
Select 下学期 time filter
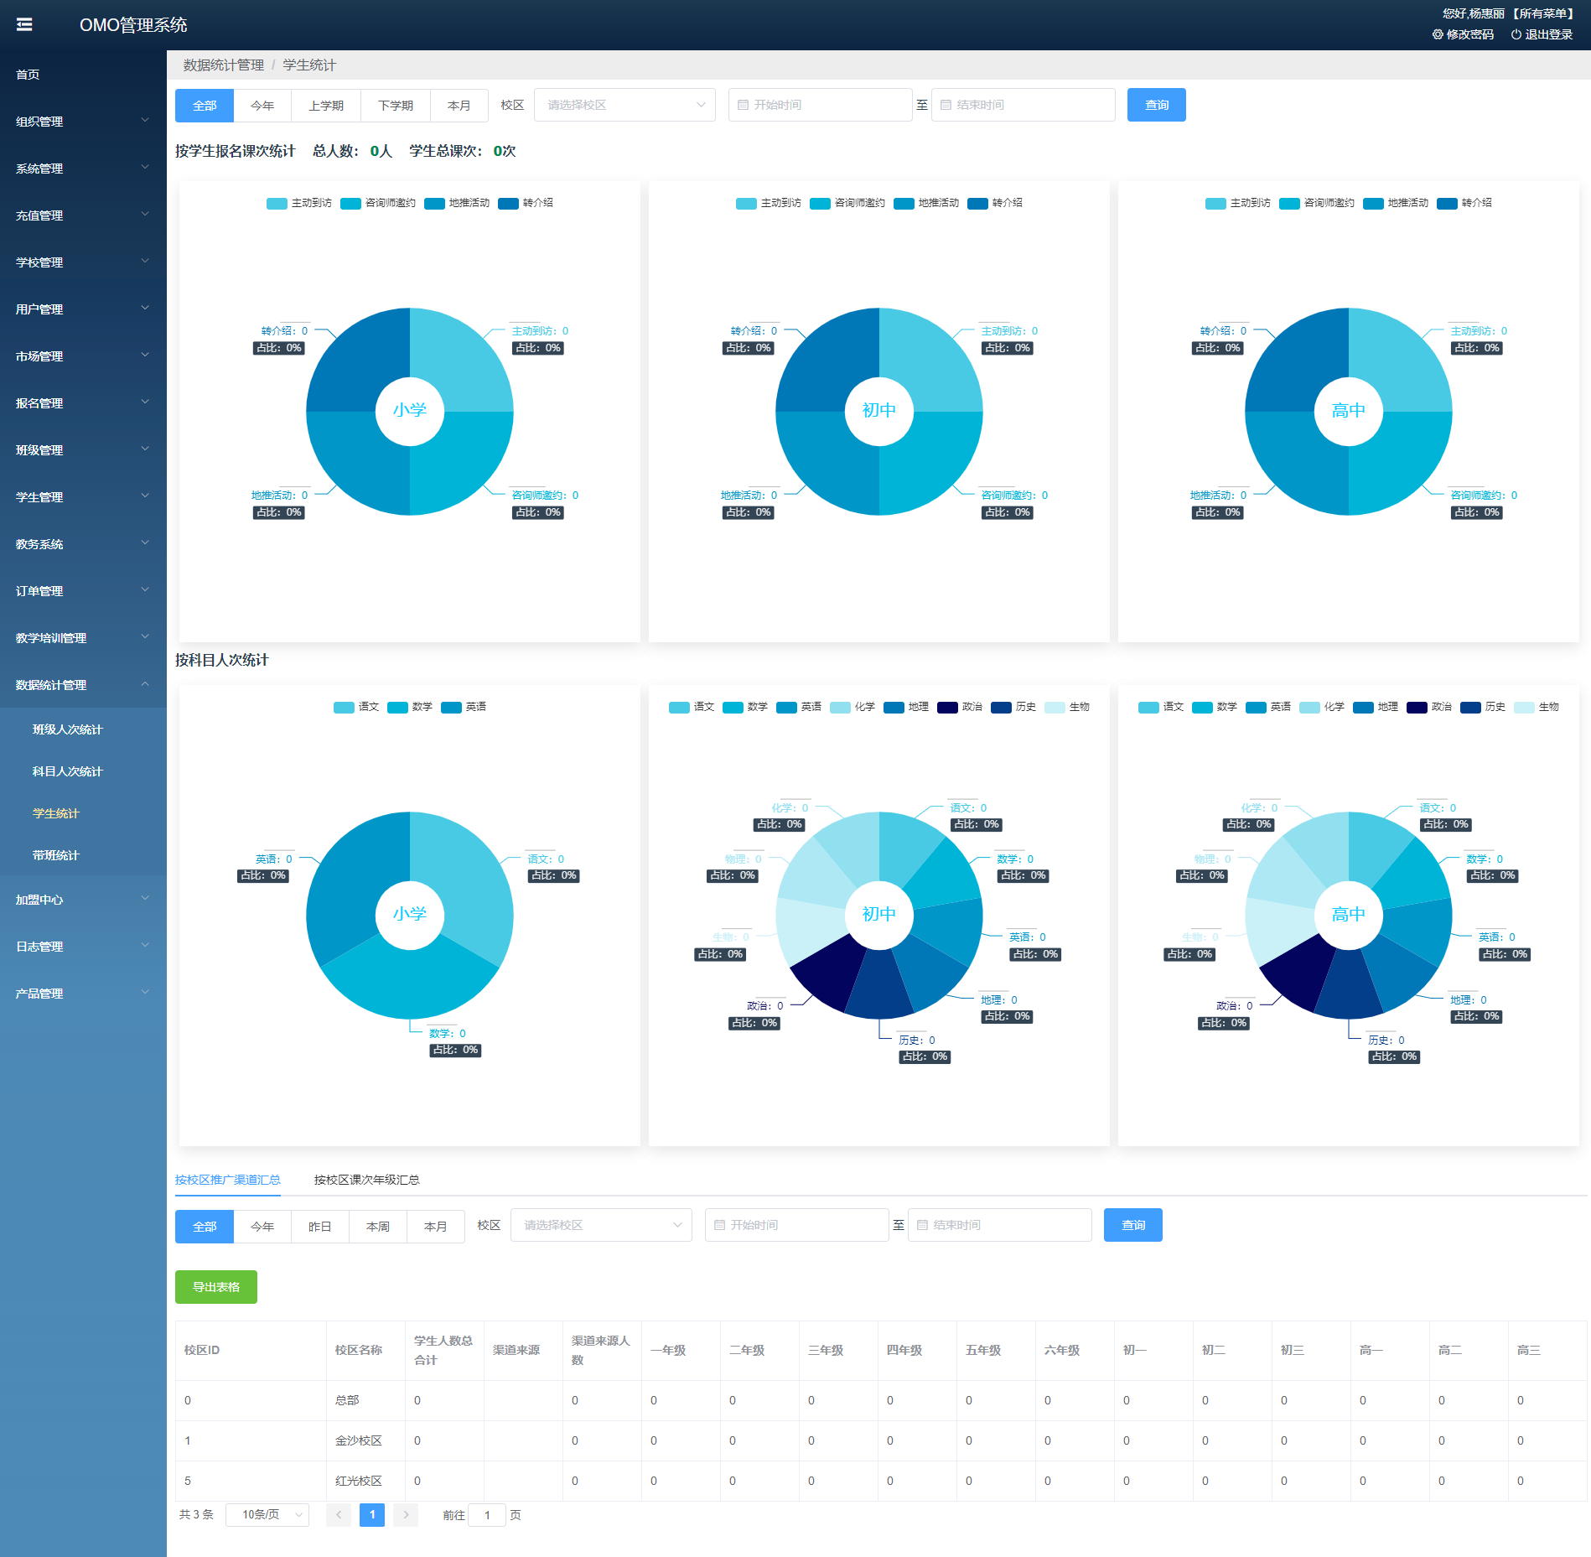pyautogui.click(x=396, y=106)
